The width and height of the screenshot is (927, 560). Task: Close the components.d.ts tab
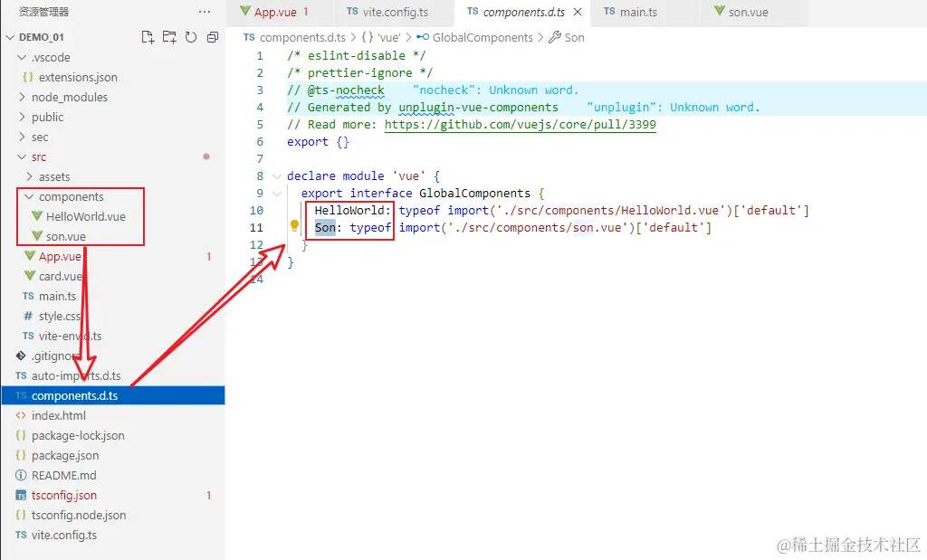coord(578,12)
